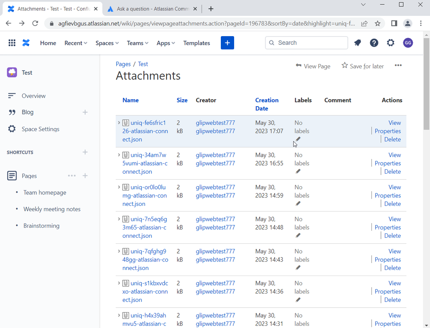Go back with browser back arrow
This screenshot has width=430, height=328.
(9, 24)
